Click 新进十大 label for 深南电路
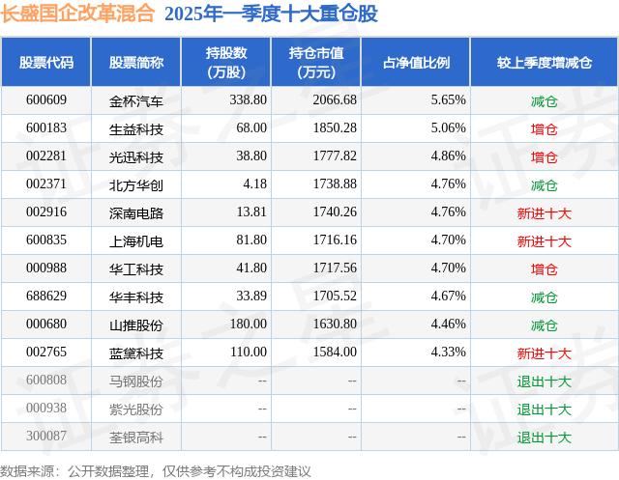This screenshot has width=619, height=480. 545,213
